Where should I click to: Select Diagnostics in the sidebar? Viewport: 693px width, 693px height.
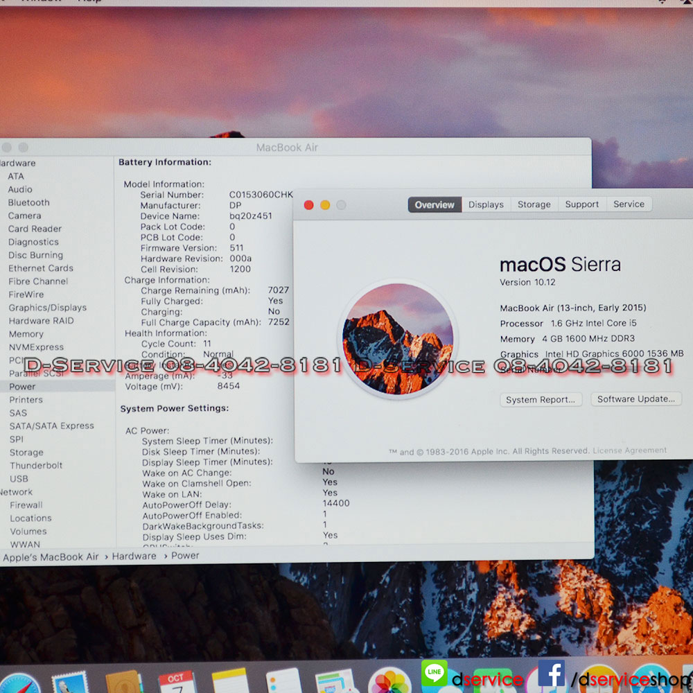click(33, 242)
